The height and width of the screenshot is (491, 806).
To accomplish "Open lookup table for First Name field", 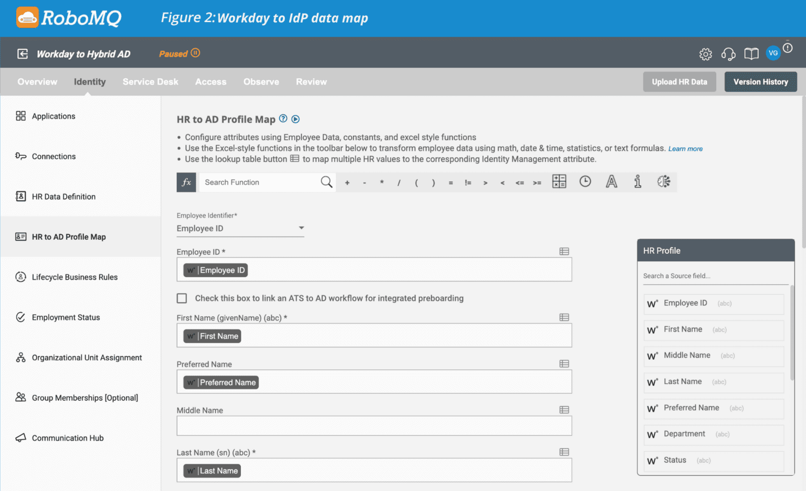I will click(x=564, y=317).
